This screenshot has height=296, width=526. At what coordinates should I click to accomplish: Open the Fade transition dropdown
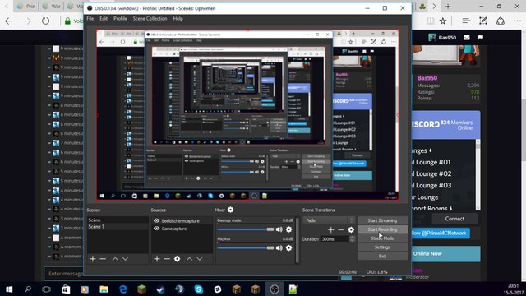click(x=329, y=220)
